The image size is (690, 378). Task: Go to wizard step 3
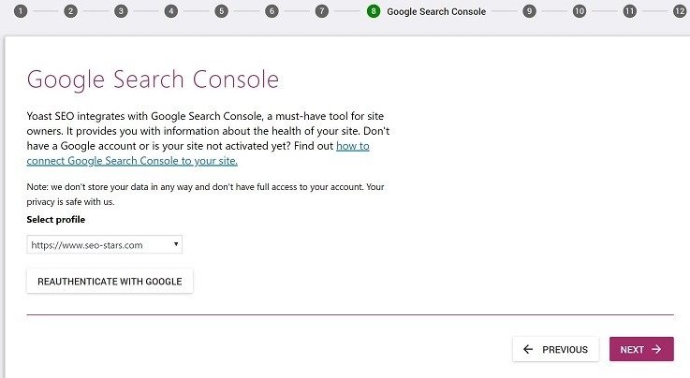click(x=121, y=11)
